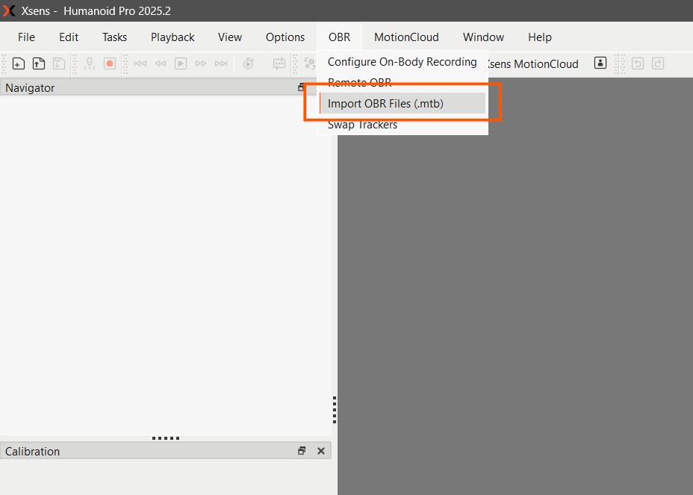The width and height of the screenshot is (693, 495).
Task: Click the calibration figure icon
Action: click(x=90, y=63)
